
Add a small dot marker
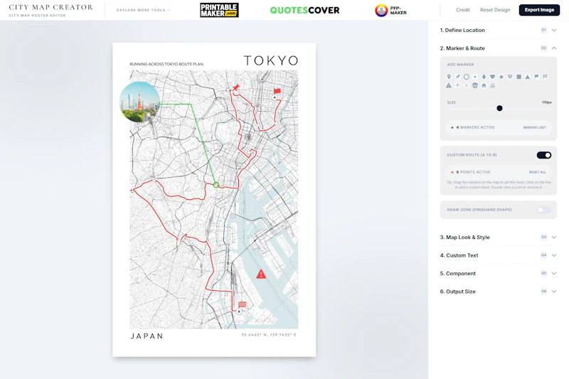coord(475,77)
